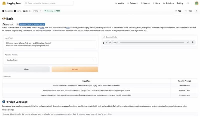The width and height of the screenshot is (200, 117).
Task: Mute the audio player volume
Action: click(x=188, y=42)
